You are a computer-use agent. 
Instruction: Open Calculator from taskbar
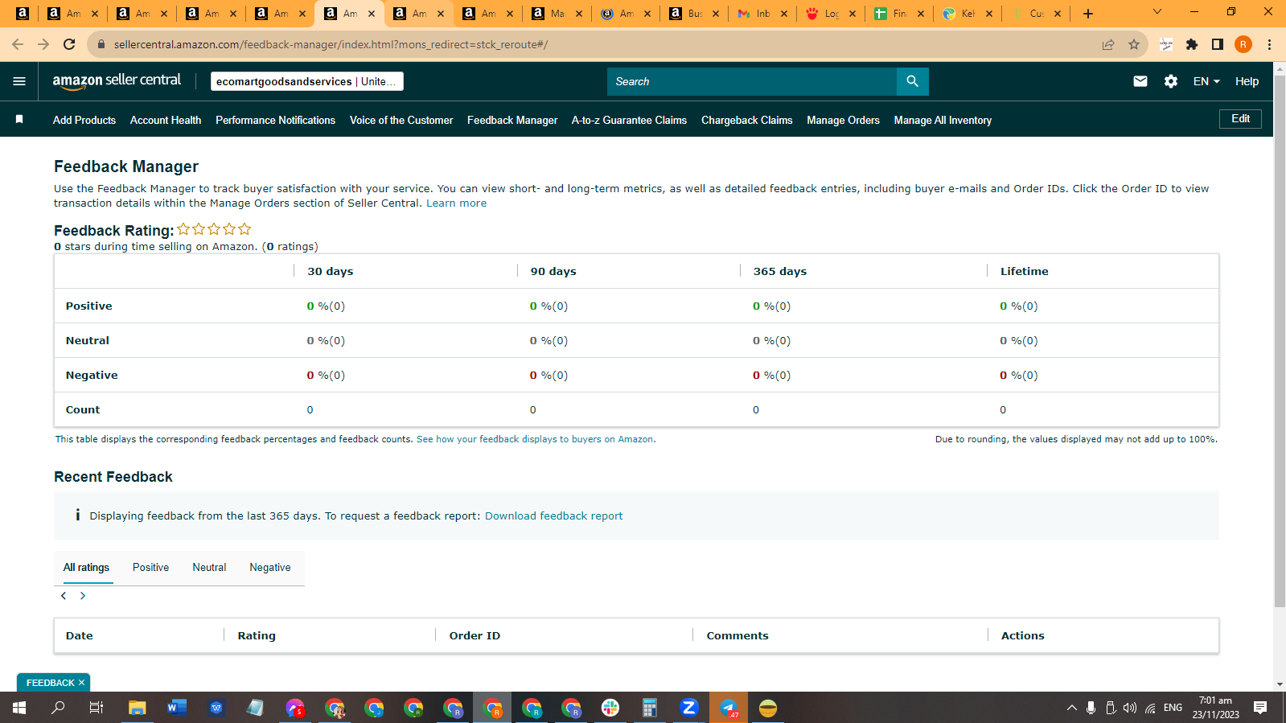[650, 708]
